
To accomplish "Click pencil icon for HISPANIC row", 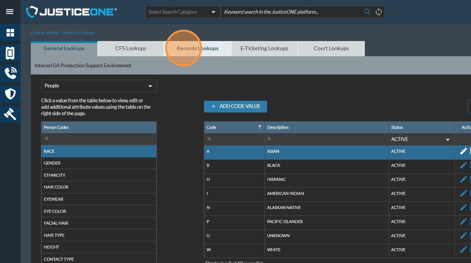I will click(x=463, y=179).
